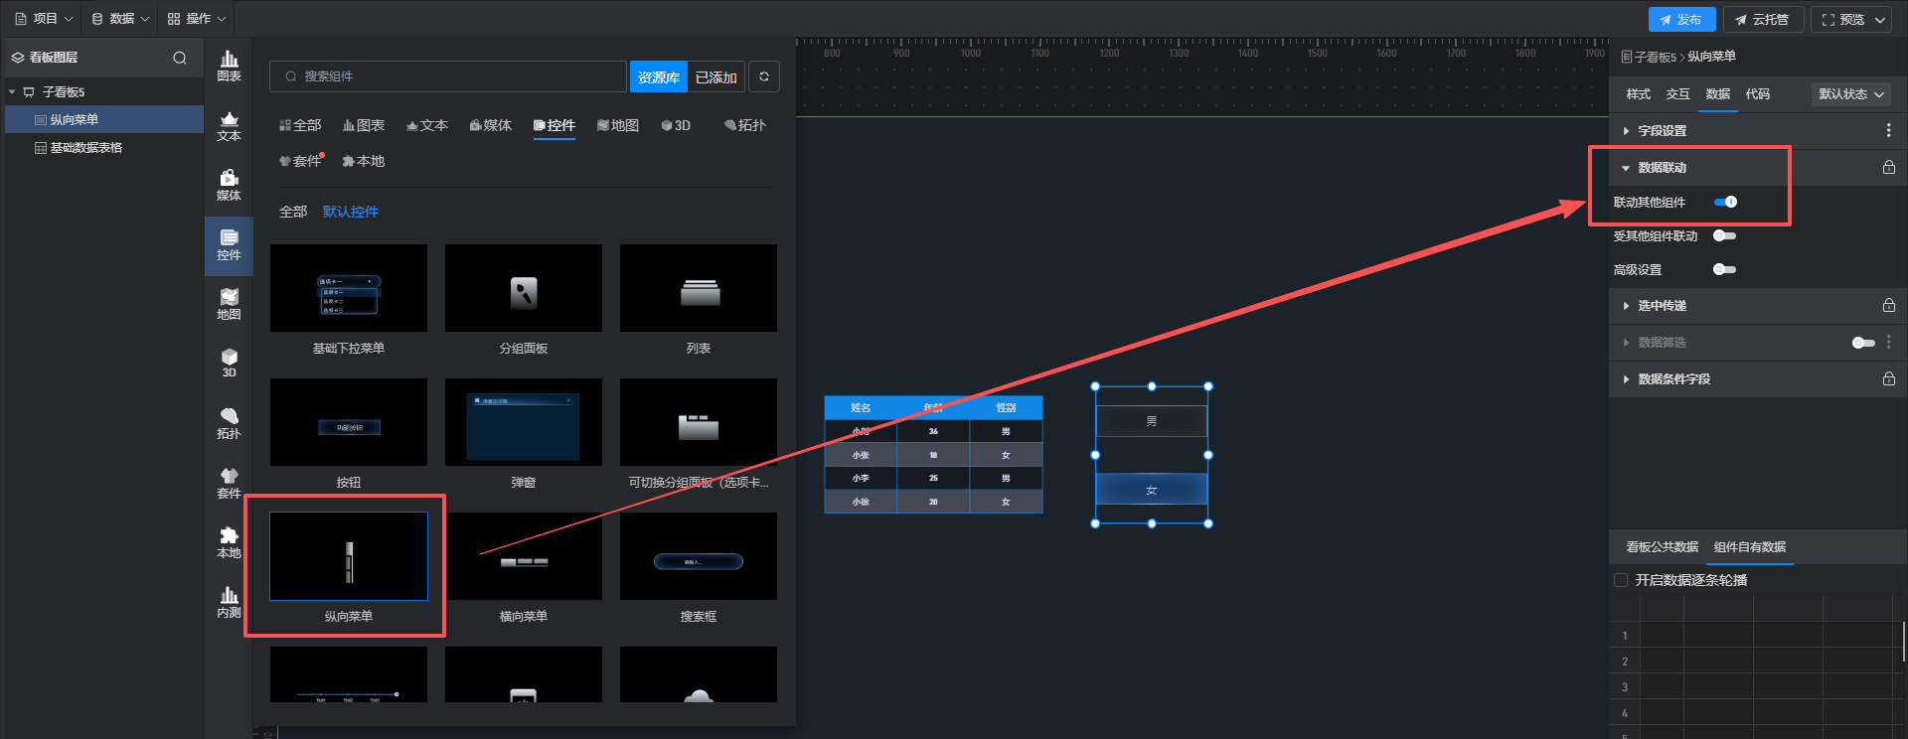1908x739 pixels.
Task: Switch to the 交互 tab
Action: point(1677,94)
